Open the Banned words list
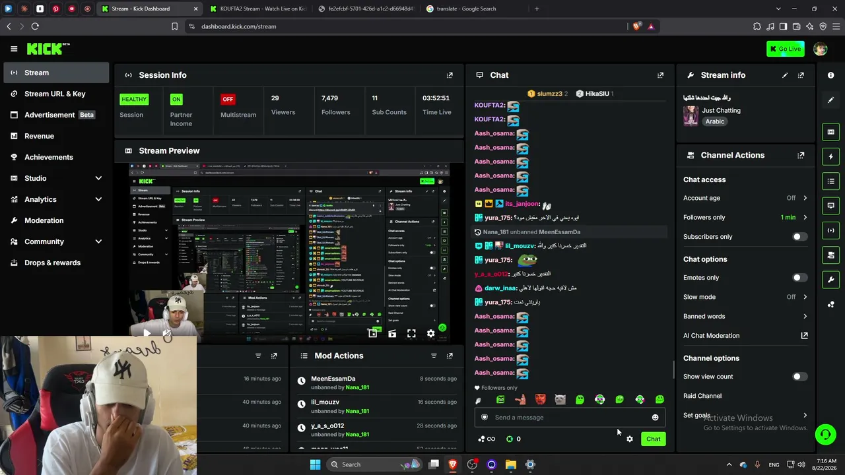This screenshot has width=845, height=475. point(745,316)
